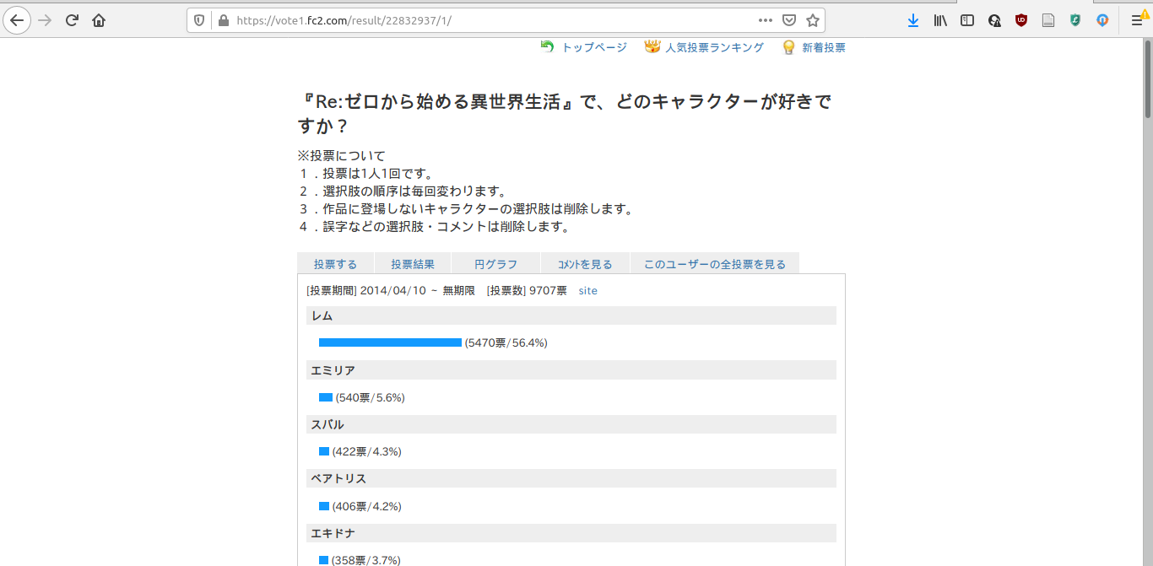Click the [投票数] 9707票 text
The height and width of the screenshot is (566, 1153).
(x=527, y=290)
